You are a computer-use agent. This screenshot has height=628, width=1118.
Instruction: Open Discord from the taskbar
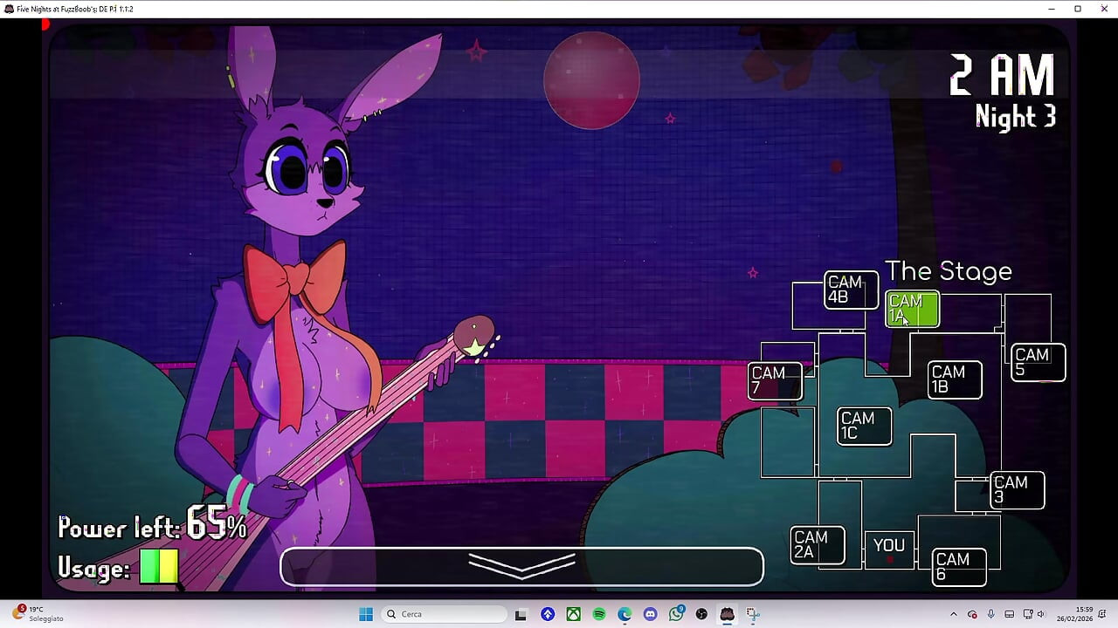pos(650,614)
